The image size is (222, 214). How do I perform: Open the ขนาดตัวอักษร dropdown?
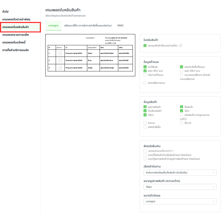pos(180,202)
